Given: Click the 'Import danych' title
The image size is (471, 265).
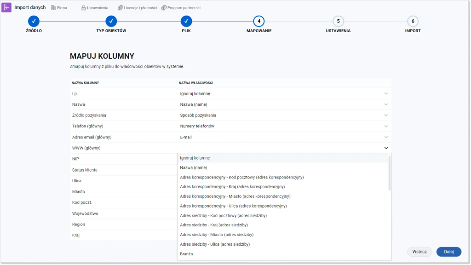Looking at the screenshot, I should 30,7.
